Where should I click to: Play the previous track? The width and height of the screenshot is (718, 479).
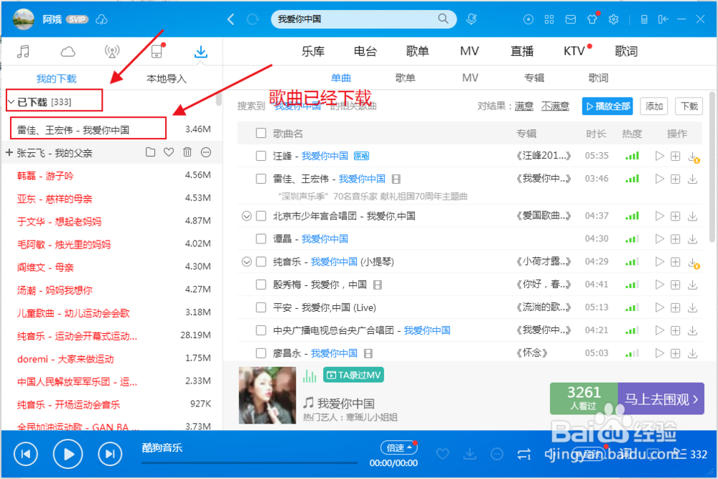coord(26,454)
